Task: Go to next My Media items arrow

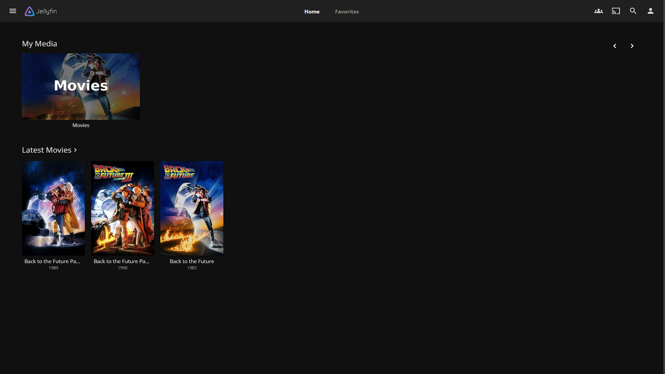Action: click(632, 46)
